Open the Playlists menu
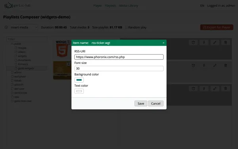The image size is (238, 149). (110, 6)
